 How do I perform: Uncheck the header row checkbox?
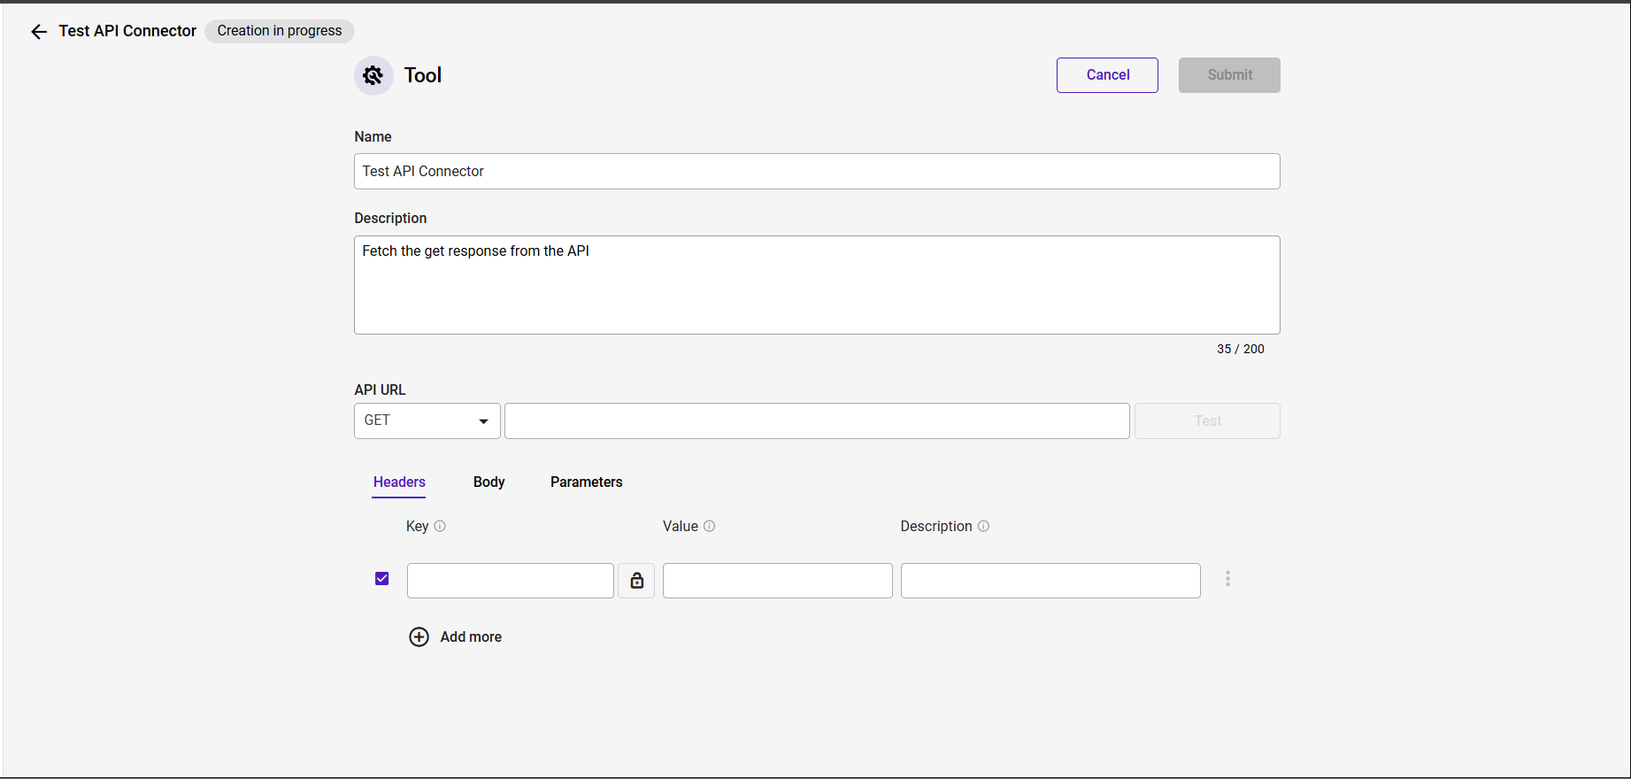coord(382,579)
